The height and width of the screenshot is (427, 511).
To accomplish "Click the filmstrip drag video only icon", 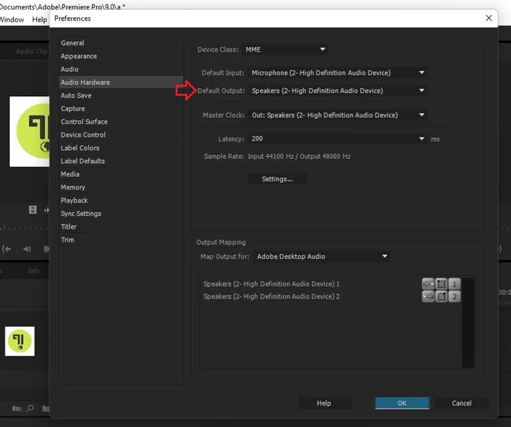I will point(33,210).
